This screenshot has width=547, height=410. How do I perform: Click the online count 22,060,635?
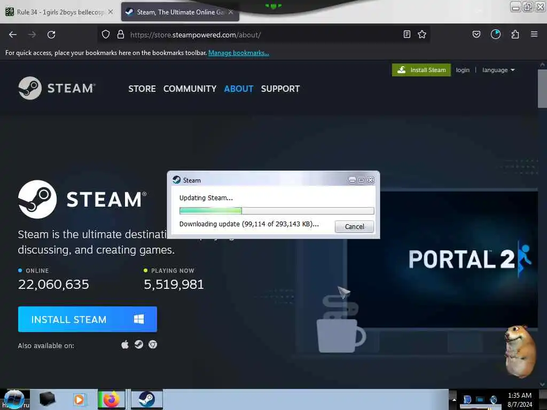coord(53,285)
